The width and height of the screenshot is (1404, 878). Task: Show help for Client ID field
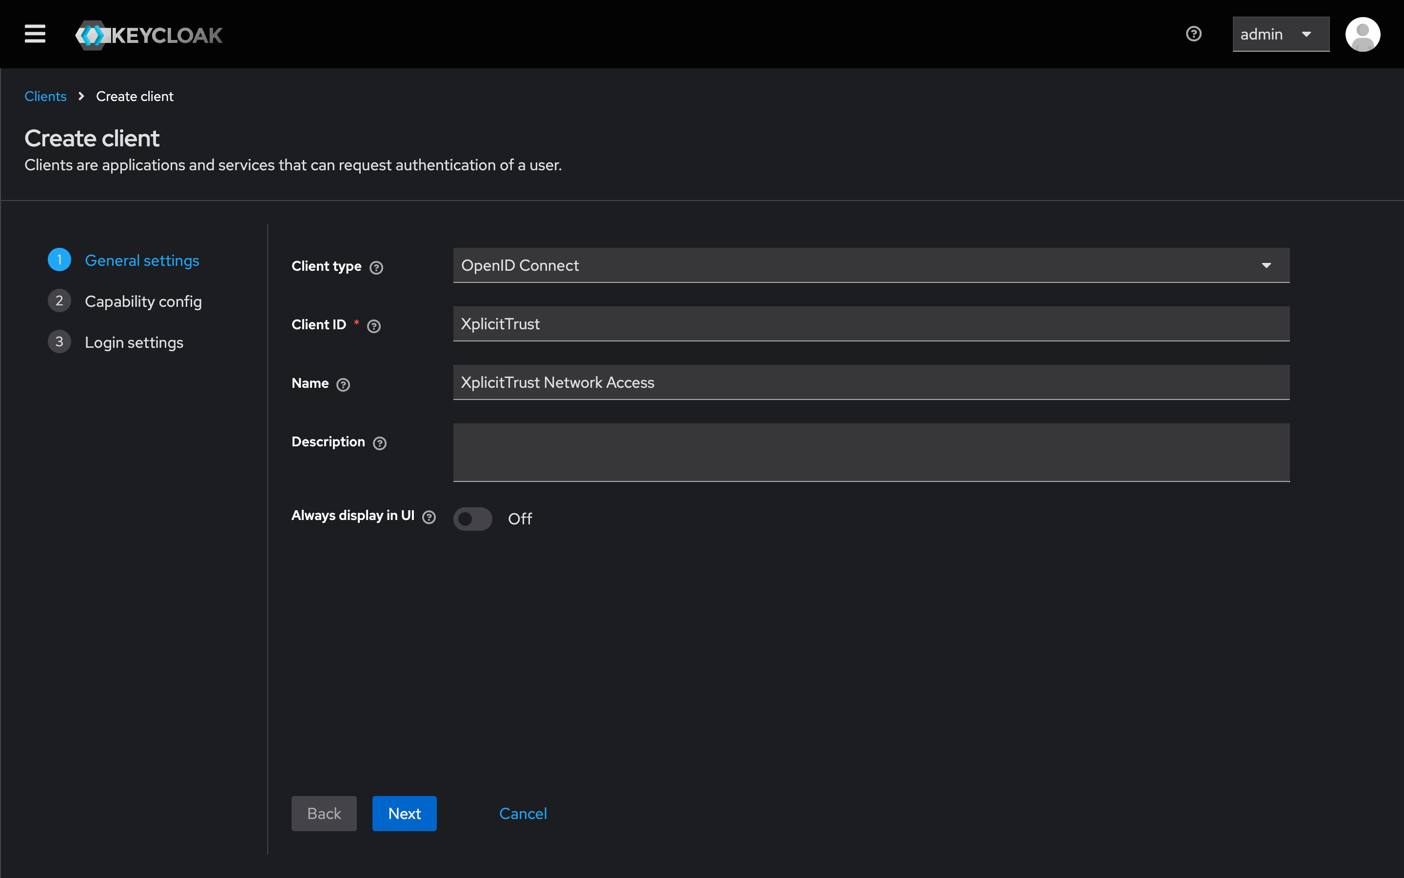(373, 326)
